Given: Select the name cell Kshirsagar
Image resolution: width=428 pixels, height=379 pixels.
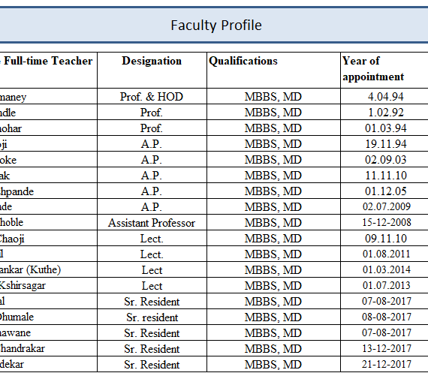Looking at the screenshot, I should [48, 286].
